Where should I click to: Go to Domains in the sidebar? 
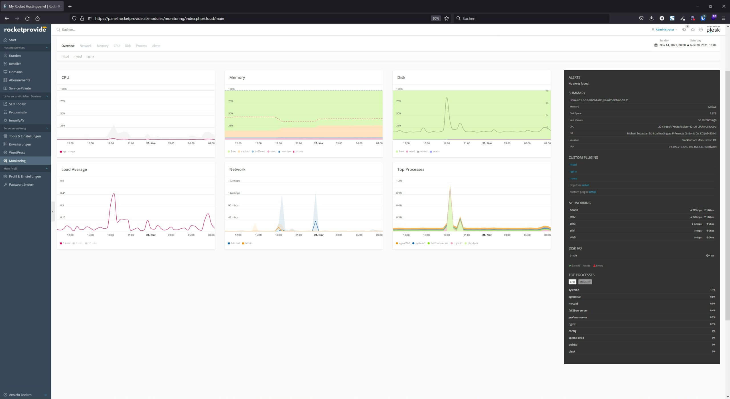point(15,72)
